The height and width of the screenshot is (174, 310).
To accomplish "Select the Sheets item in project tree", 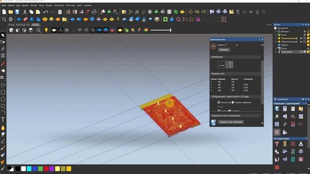I will click(x=284, y=48).
